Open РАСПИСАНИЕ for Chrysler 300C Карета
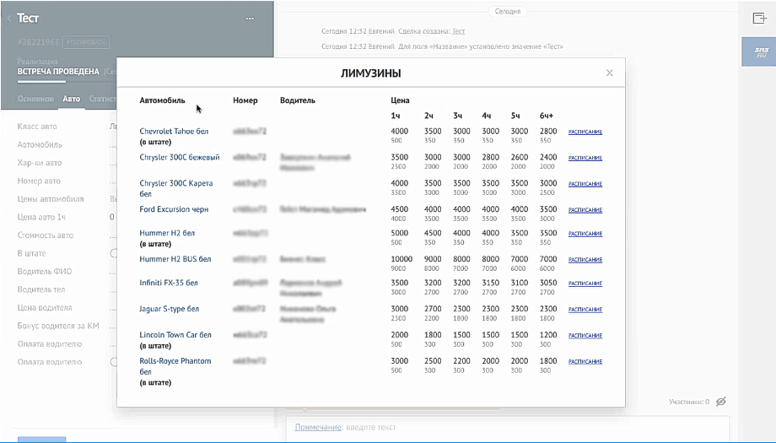Screen dimensions: 776x443 (x=585, y=184)
